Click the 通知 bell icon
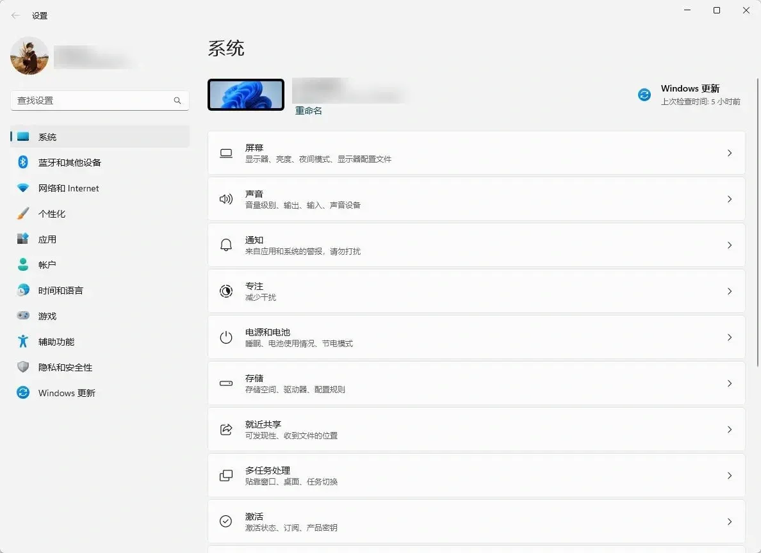This screenshot has height=553, width=761. point(225,245)
